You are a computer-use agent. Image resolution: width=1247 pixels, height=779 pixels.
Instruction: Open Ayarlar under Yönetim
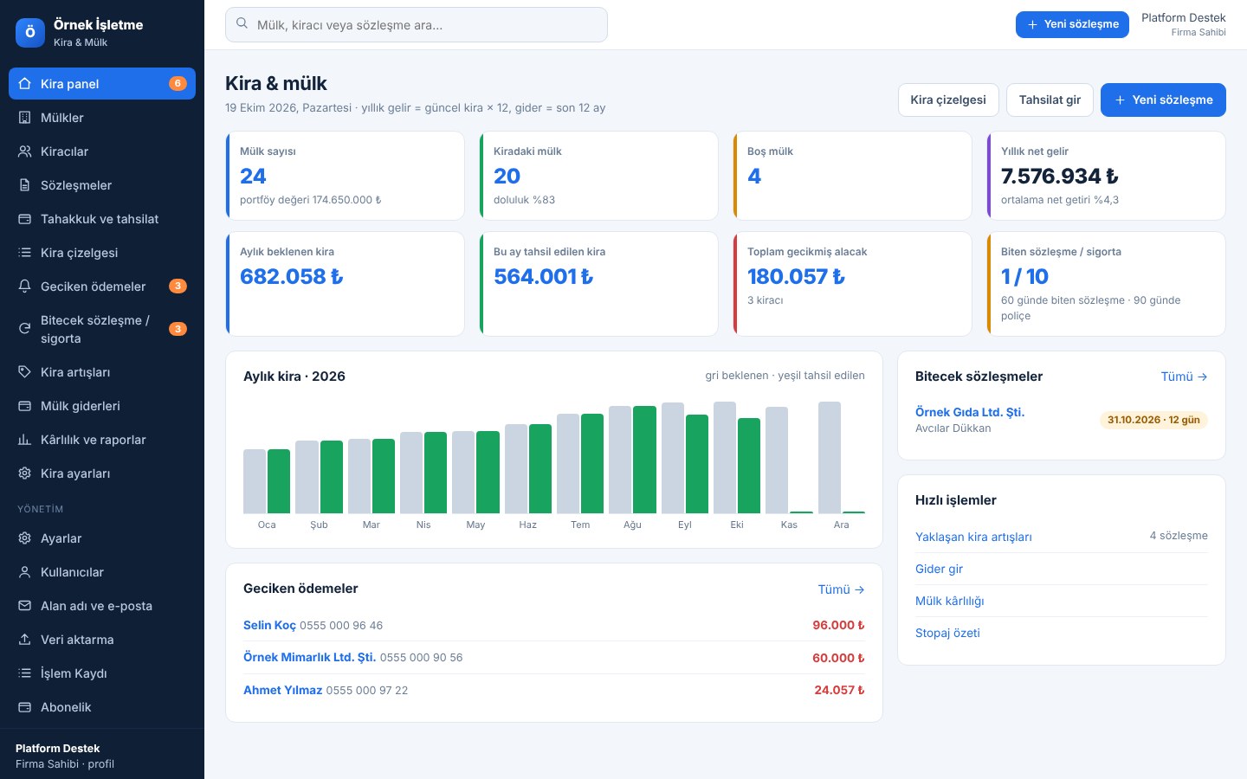click(102, 538)
